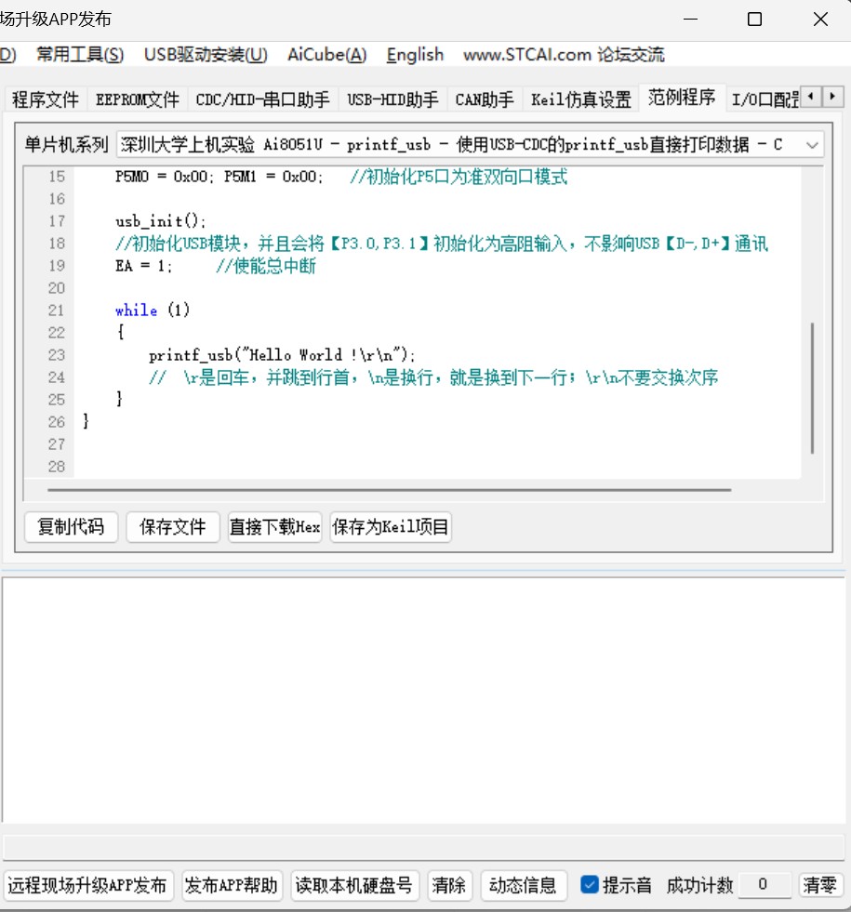
Task: Click 保存为Keil项目 button
Action: pos(391,526)
